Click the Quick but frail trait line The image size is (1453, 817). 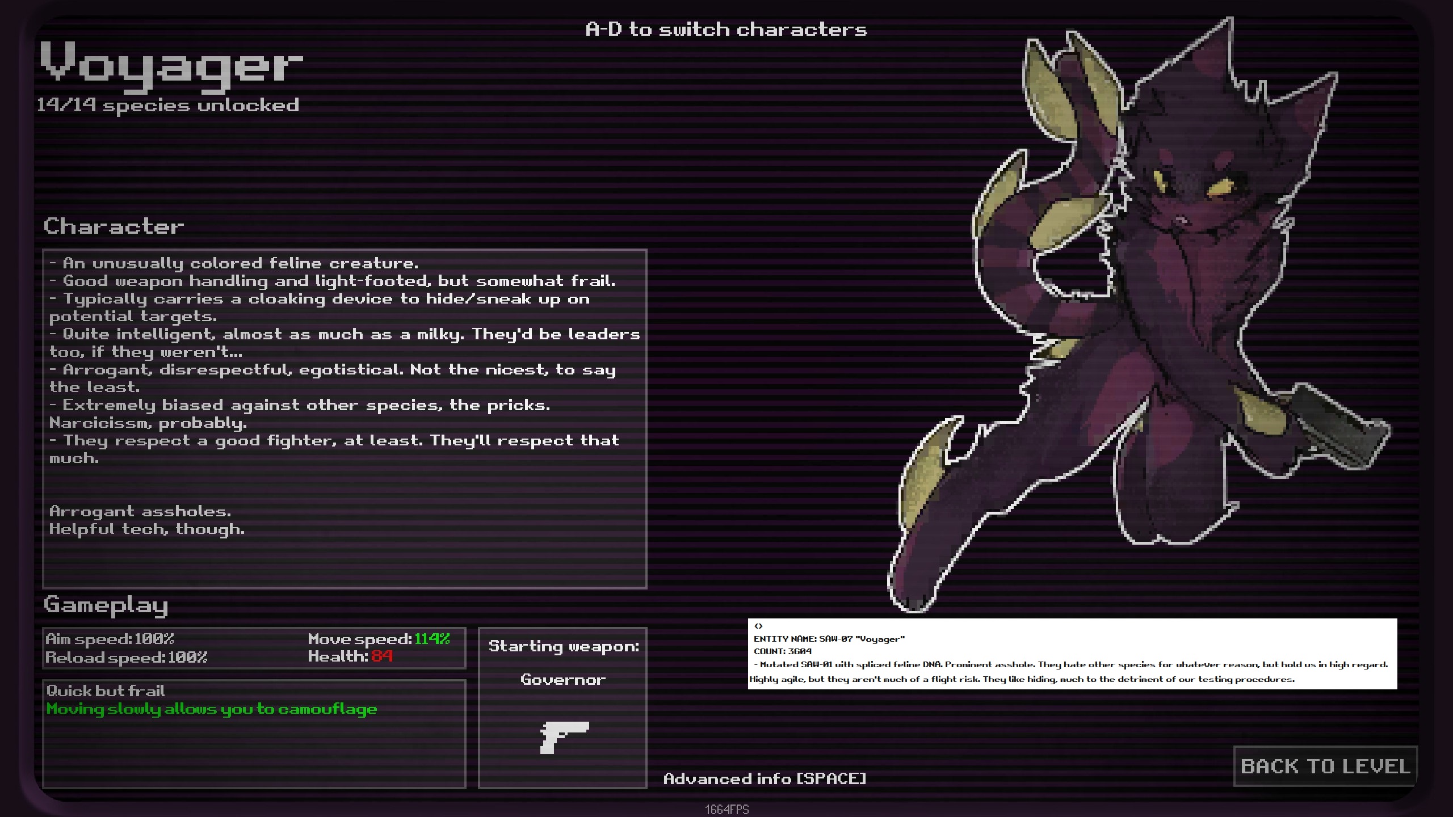click(x=106, y=690)
